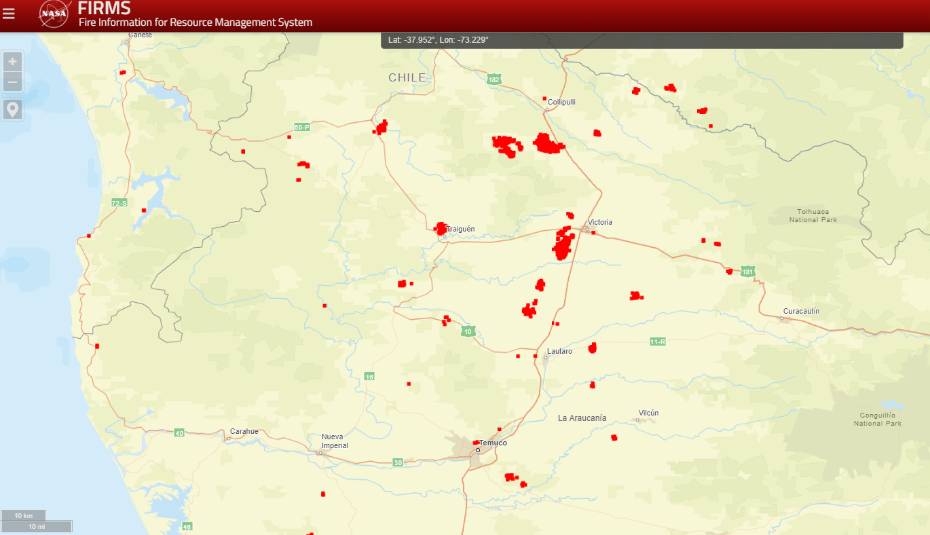This screenshot has width=930, height=535.
Task: Open the hamburger menu in the header
Action: [9, 14]
